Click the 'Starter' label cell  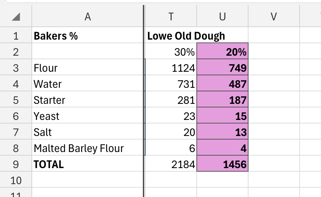87,100
